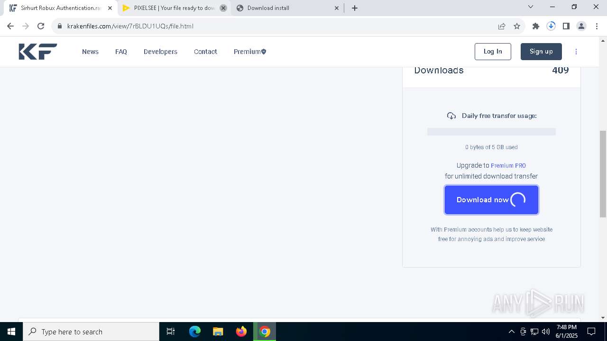607x341 pixels.
Task: Switch to the Download install tab
Action: [x=287, y=8]
